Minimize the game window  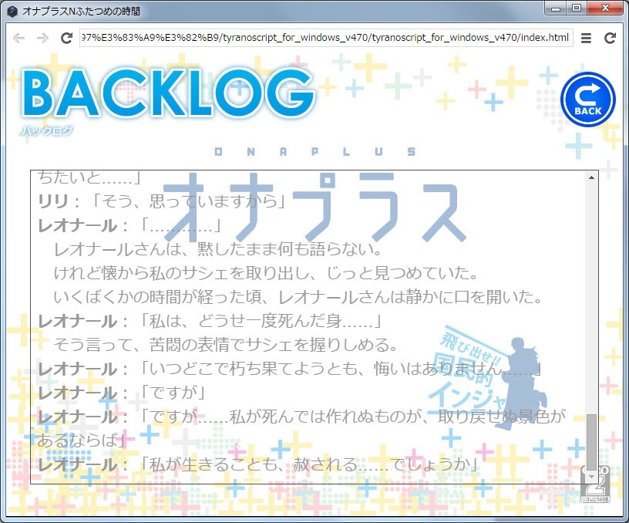[556, 8]
